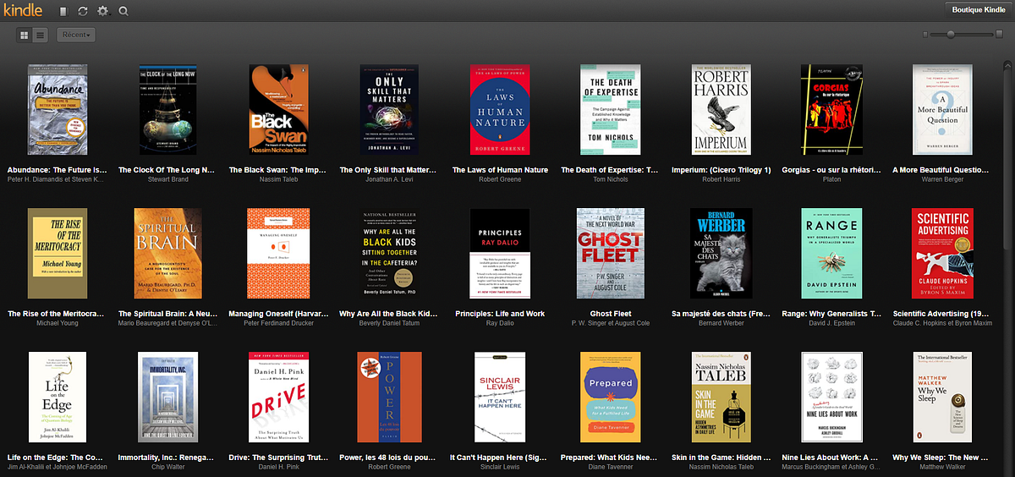Click author name 'Tom Nichols'
Screen dimensions: 1015x477
pyautogui.click(x=611, y=180)
